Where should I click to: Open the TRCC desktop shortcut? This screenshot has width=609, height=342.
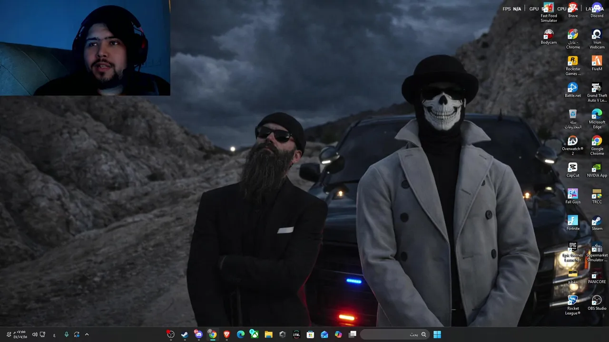click(x=597, y=197)
